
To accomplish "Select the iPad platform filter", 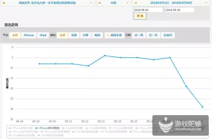I will pyautogui.click(x=43, y=35).
